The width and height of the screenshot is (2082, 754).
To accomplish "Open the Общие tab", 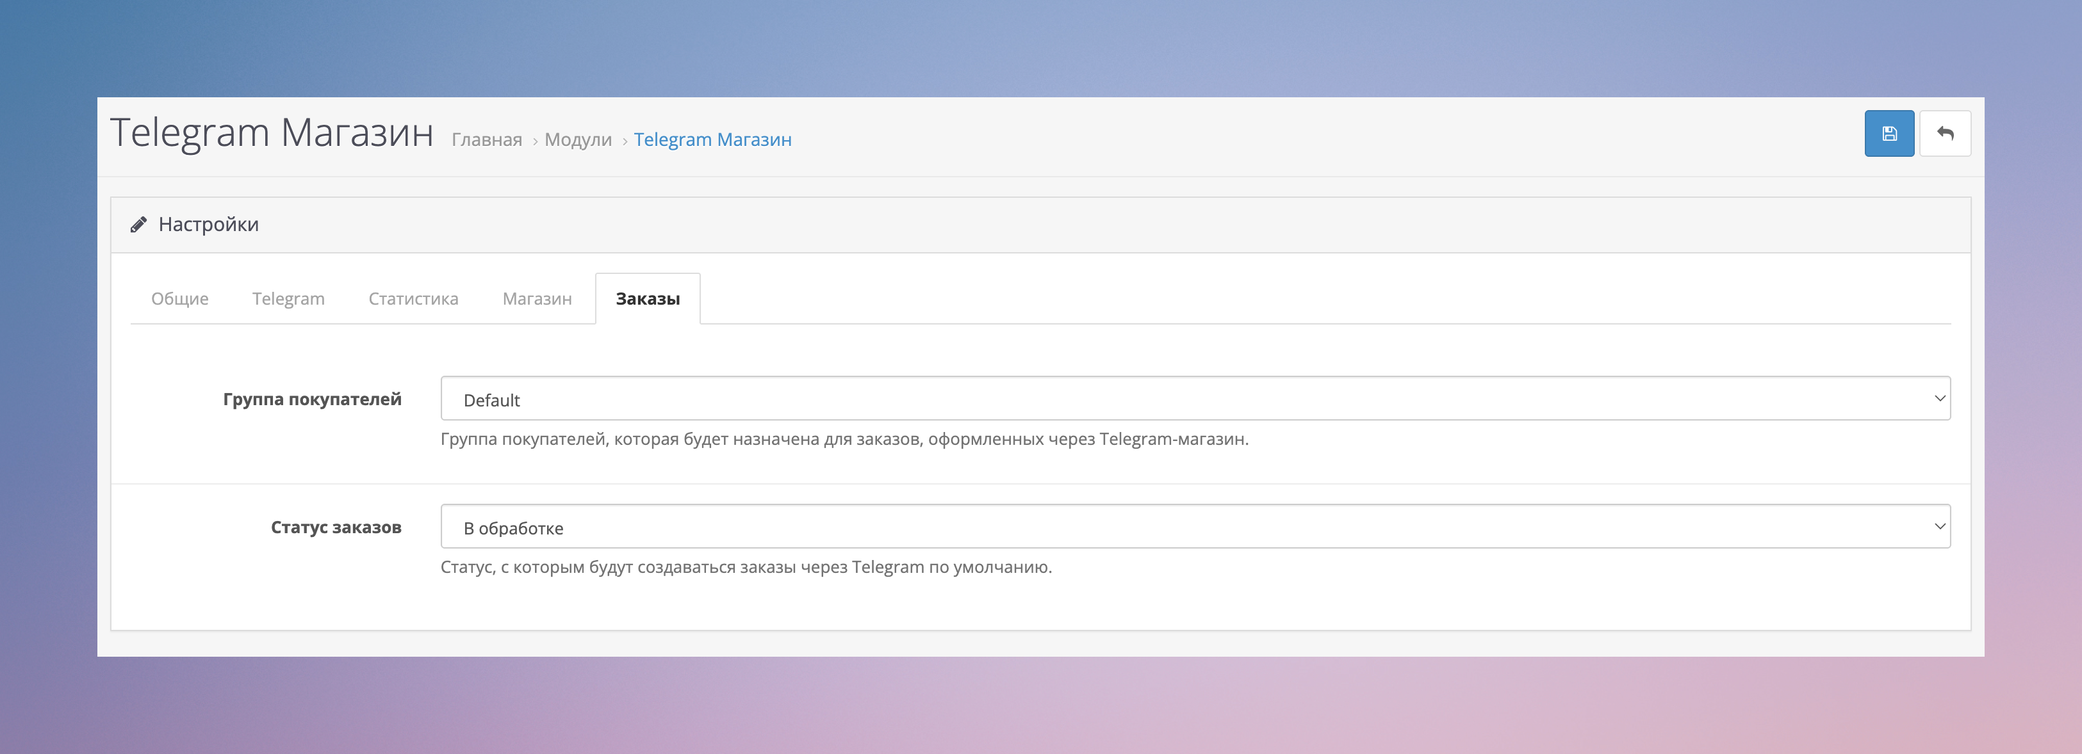I will (179, 299).
